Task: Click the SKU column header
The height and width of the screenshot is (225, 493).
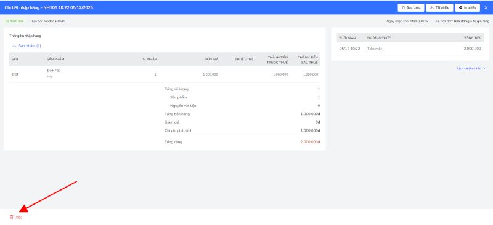Action: (x=15, y=59)
